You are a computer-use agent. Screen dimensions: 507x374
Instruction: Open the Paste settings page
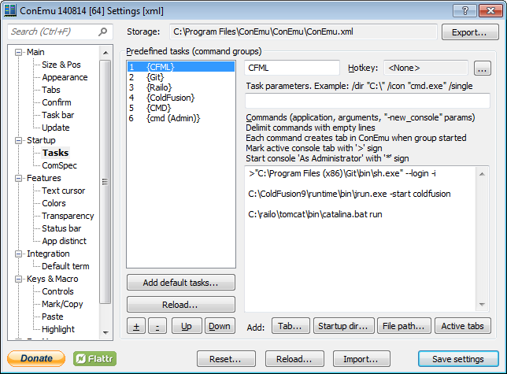[53, 317]
